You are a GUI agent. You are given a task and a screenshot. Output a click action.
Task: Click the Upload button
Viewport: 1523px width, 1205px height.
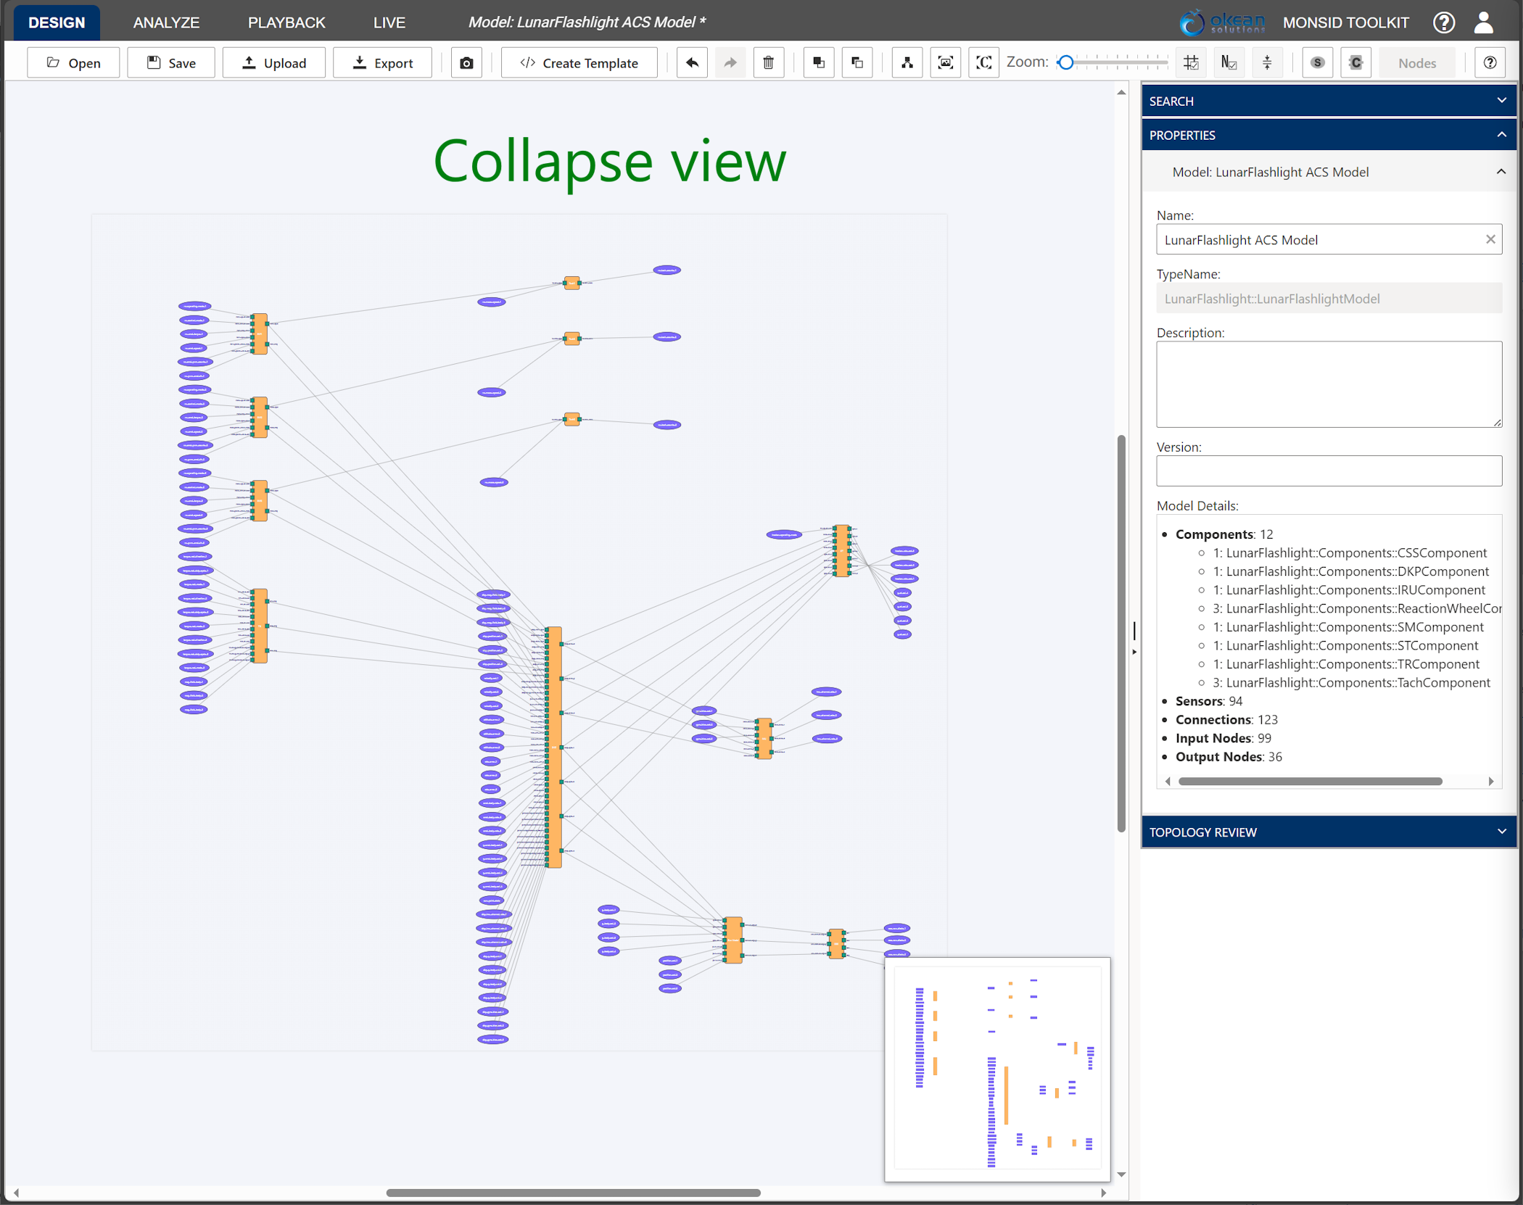274,62
